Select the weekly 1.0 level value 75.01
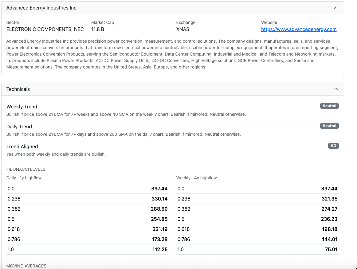 point(331,249)
